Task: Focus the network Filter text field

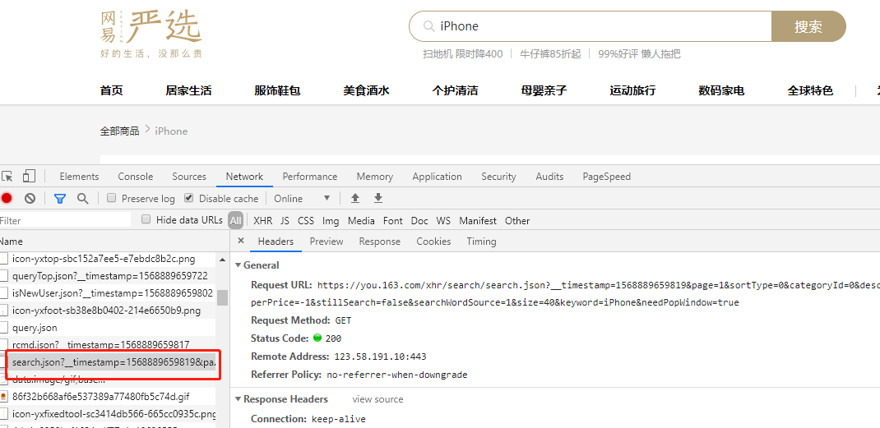Action: [x=65, y=220]
